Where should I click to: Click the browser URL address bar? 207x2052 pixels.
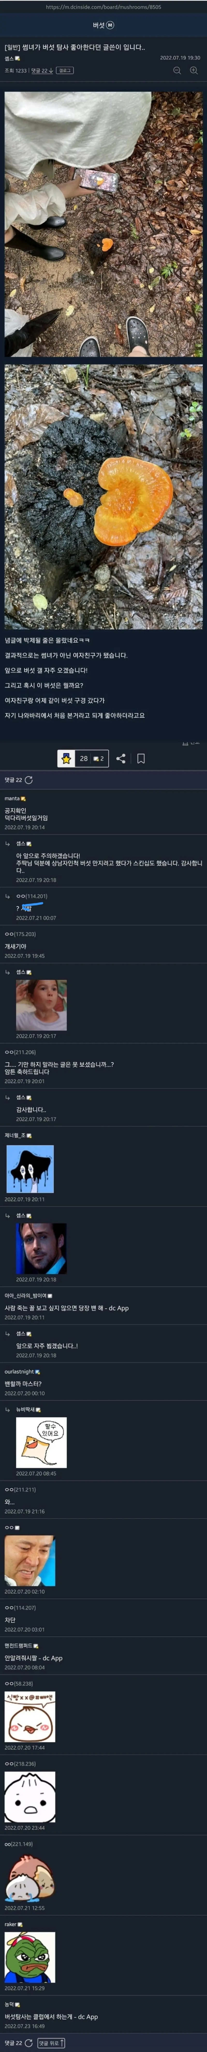(103, 6)
